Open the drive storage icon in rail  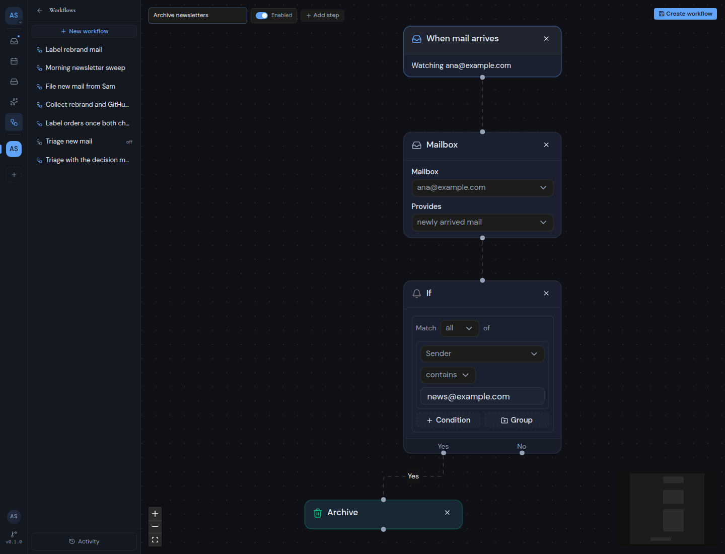(14, 82)
